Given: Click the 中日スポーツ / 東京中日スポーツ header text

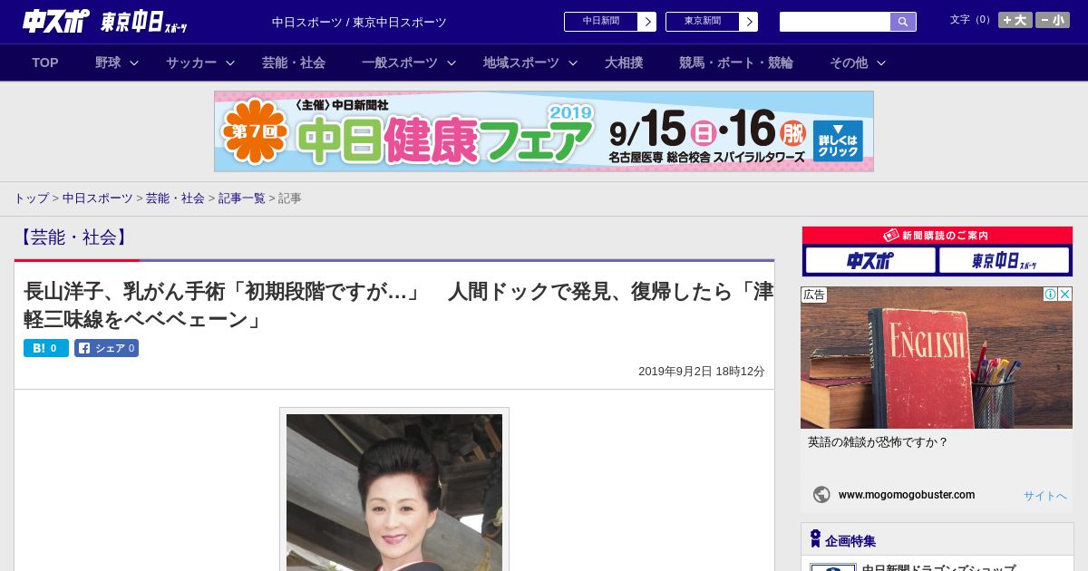Looking at the screenshot, I should point(359,23).
